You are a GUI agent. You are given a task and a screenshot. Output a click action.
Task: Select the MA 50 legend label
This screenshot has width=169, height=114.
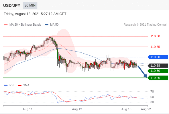(x=54, y=25)
